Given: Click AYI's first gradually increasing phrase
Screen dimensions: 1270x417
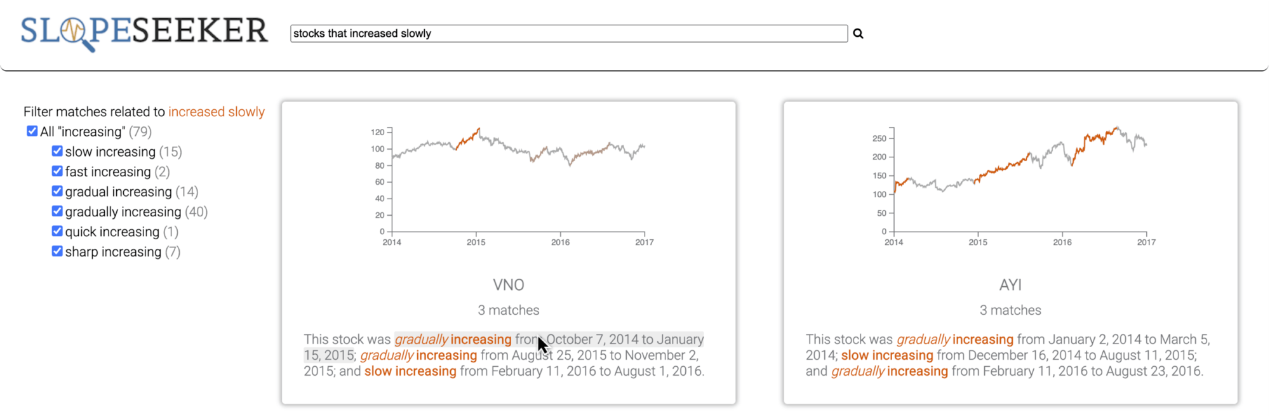Looking at the screenshot, I should (x=955, y=340).
